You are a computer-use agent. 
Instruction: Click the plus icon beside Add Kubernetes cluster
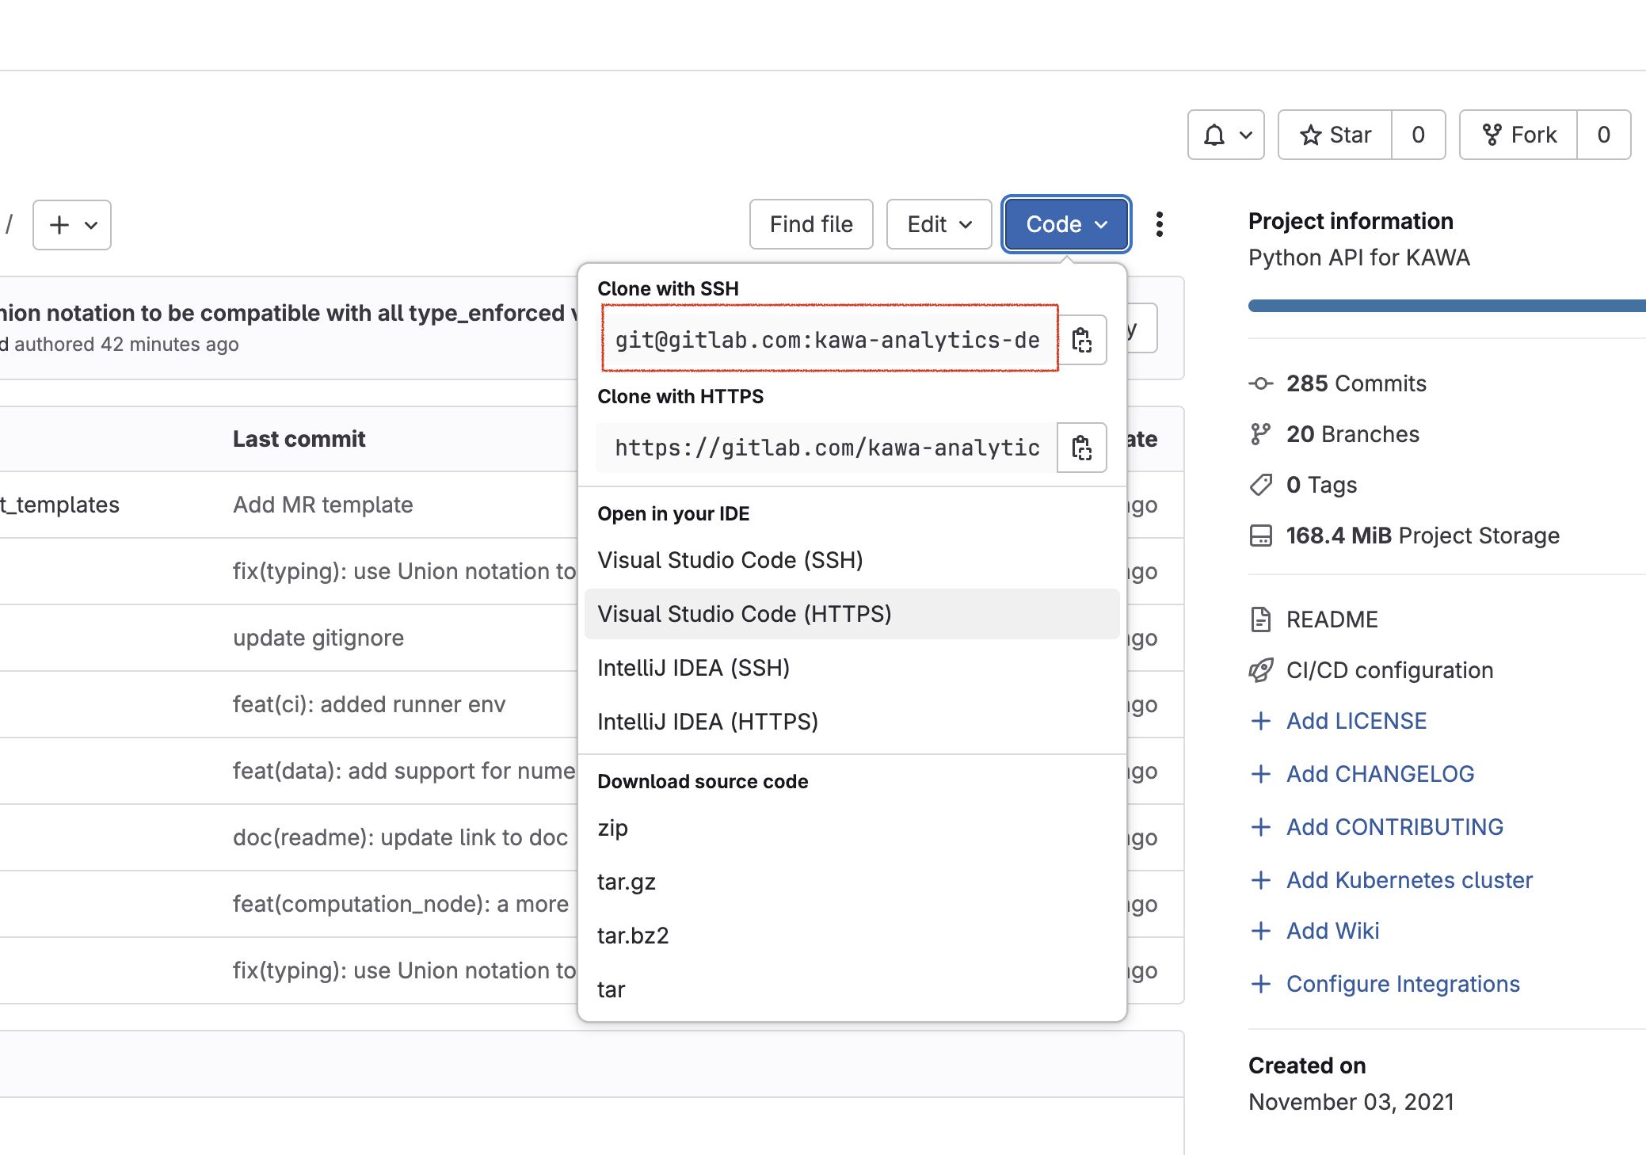1260,880
